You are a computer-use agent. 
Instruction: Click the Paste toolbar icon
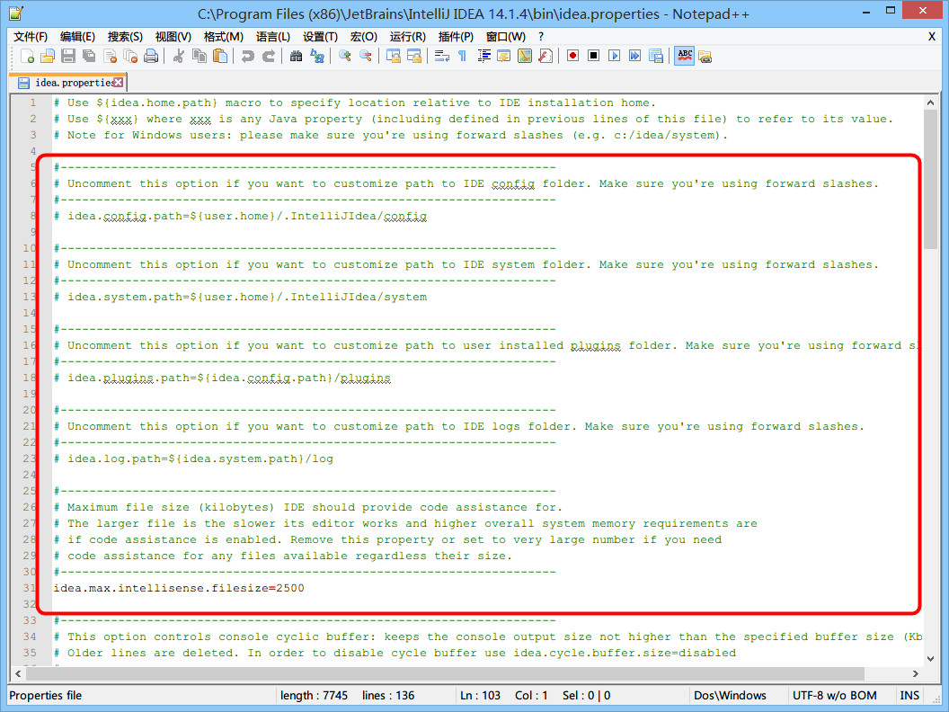(218, 56)
